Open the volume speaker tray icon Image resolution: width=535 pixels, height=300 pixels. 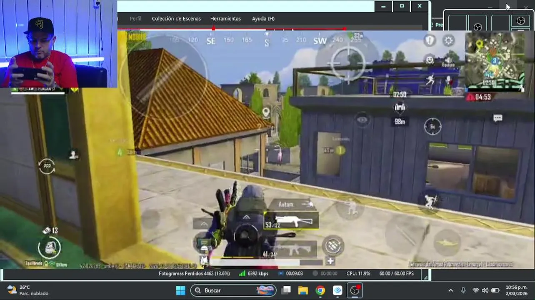(485, 290)
